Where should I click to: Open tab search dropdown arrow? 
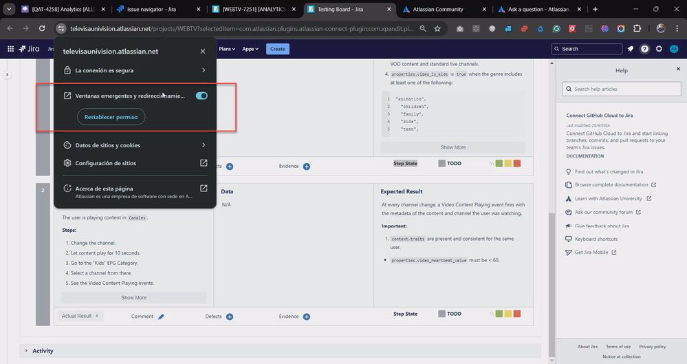pos(9,9)
